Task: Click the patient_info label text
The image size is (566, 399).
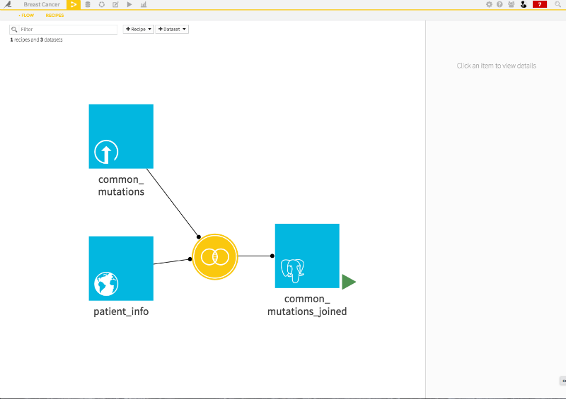Action: [121, 311]
